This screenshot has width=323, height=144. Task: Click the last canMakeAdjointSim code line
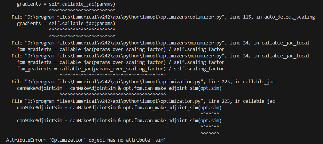tap(119, 120)
